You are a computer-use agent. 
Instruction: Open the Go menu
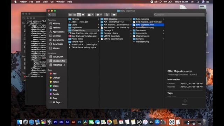click(52, 2)
